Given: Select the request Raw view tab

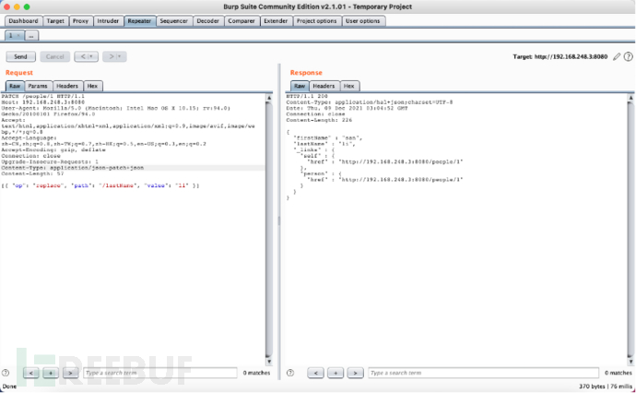Looking at the screenshot, I should click(15, 86).
